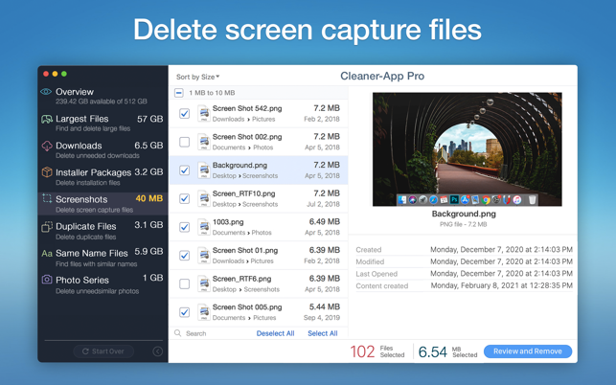
Task: Click the Duplicate Files icon
Action: pyautogui.click(x=47, y=226)
